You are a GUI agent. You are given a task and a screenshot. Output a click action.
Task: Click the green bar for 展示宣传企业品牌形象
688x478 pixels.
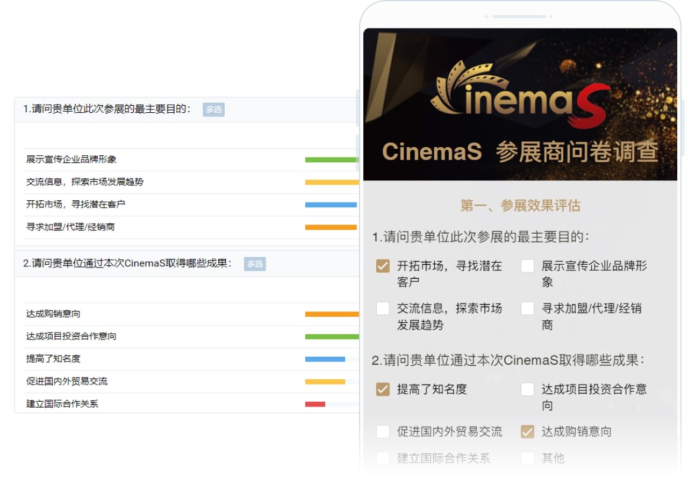click(x=331, y=160)
